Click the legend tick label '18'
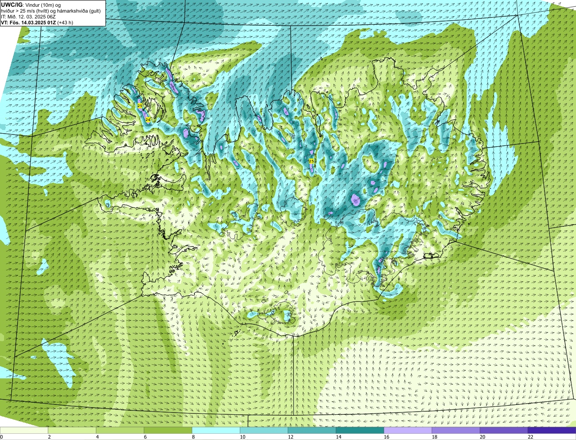 pyautogui.click(x=435, y=437)
